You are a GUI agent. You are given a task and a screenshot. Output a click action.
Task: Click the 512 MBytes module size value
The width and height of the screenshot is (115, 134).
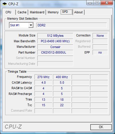click(x=55, y=36)
